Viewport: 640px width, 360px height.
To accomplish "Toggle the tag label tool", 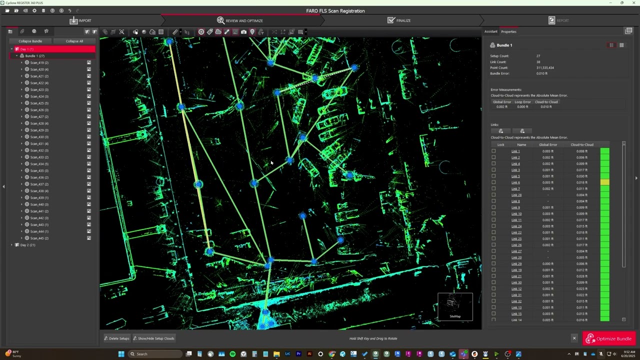I will (210, 32).
